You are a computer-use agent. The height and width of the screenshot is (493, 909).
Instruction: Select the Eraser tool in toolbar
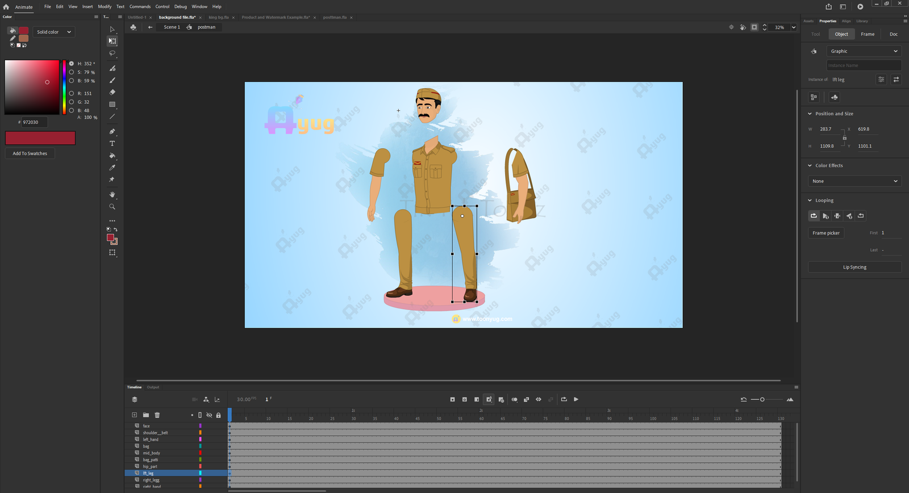coord(112,92)
